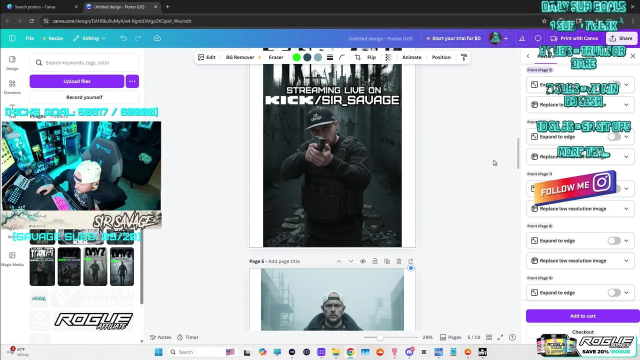
Task: Click the Share button
Action: (620, 38)
